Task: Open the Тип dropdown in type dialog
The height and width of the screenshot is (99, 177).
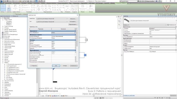Action: point(52,22)
